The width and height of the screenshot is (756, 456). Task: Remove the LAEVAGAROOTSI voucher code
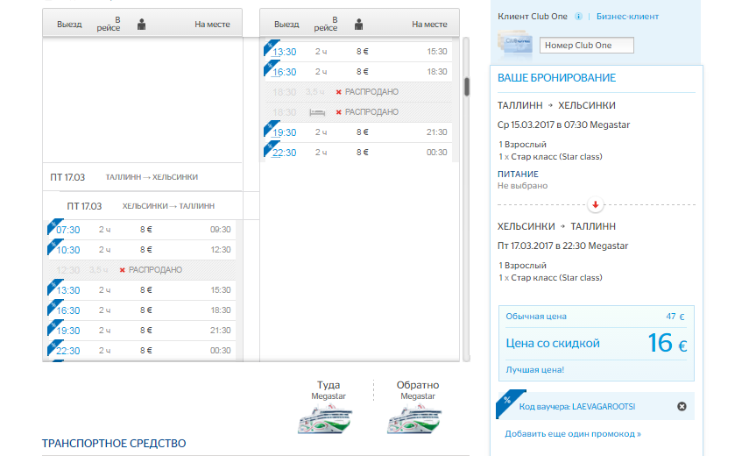[682, 407]
